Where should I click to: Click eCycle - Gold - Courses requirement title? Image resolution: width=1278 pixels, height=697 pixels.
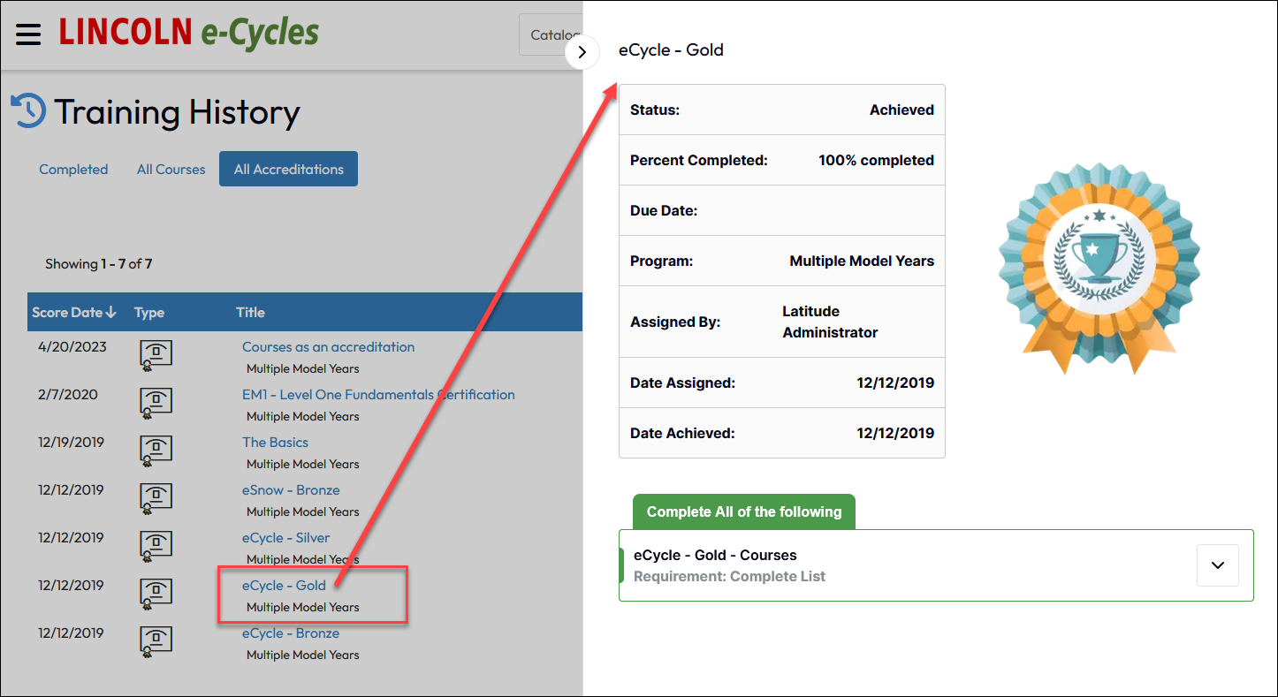click(715, 555)
